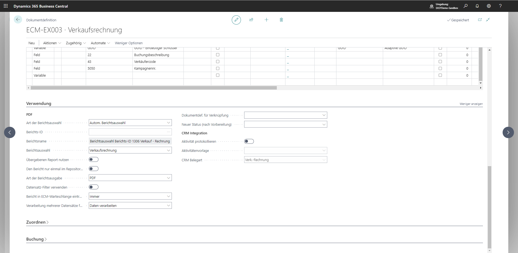518x253 pixels.
Task: Click the pencil edit icon
Action: coord(236,20)
